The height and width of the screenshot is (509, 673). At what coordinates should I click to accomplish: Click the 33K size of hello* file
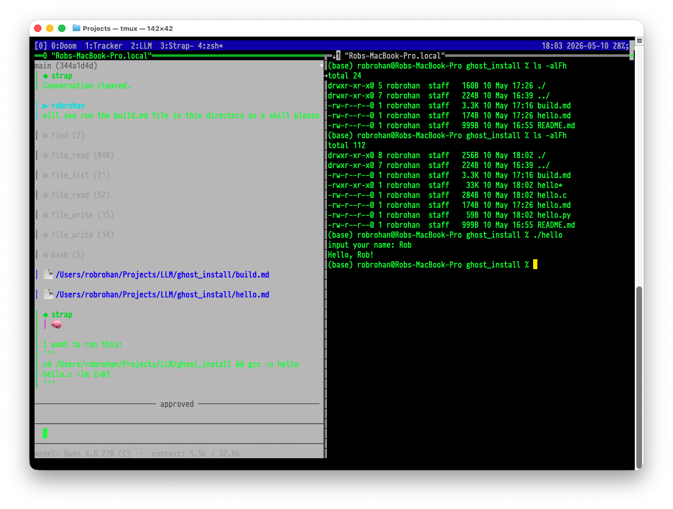coord(472,185)
